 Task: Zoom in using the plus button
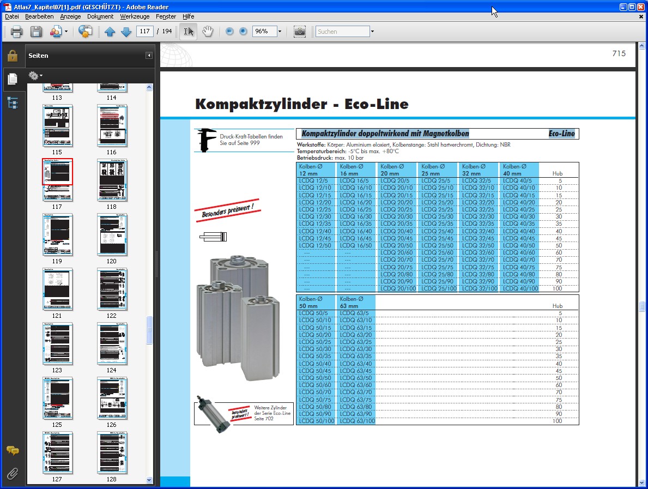(x=244, y=32)
